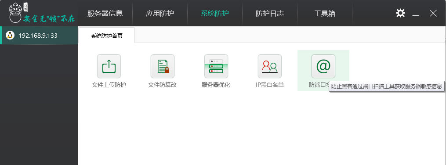This screenshot has width=446, height=165.
Task: Click the 服务器优化 text label
Action: (216, 85)
